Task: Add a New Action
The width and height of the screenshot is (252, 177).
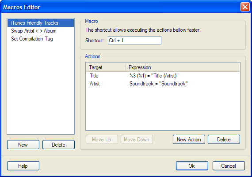Action: [189, 140]
